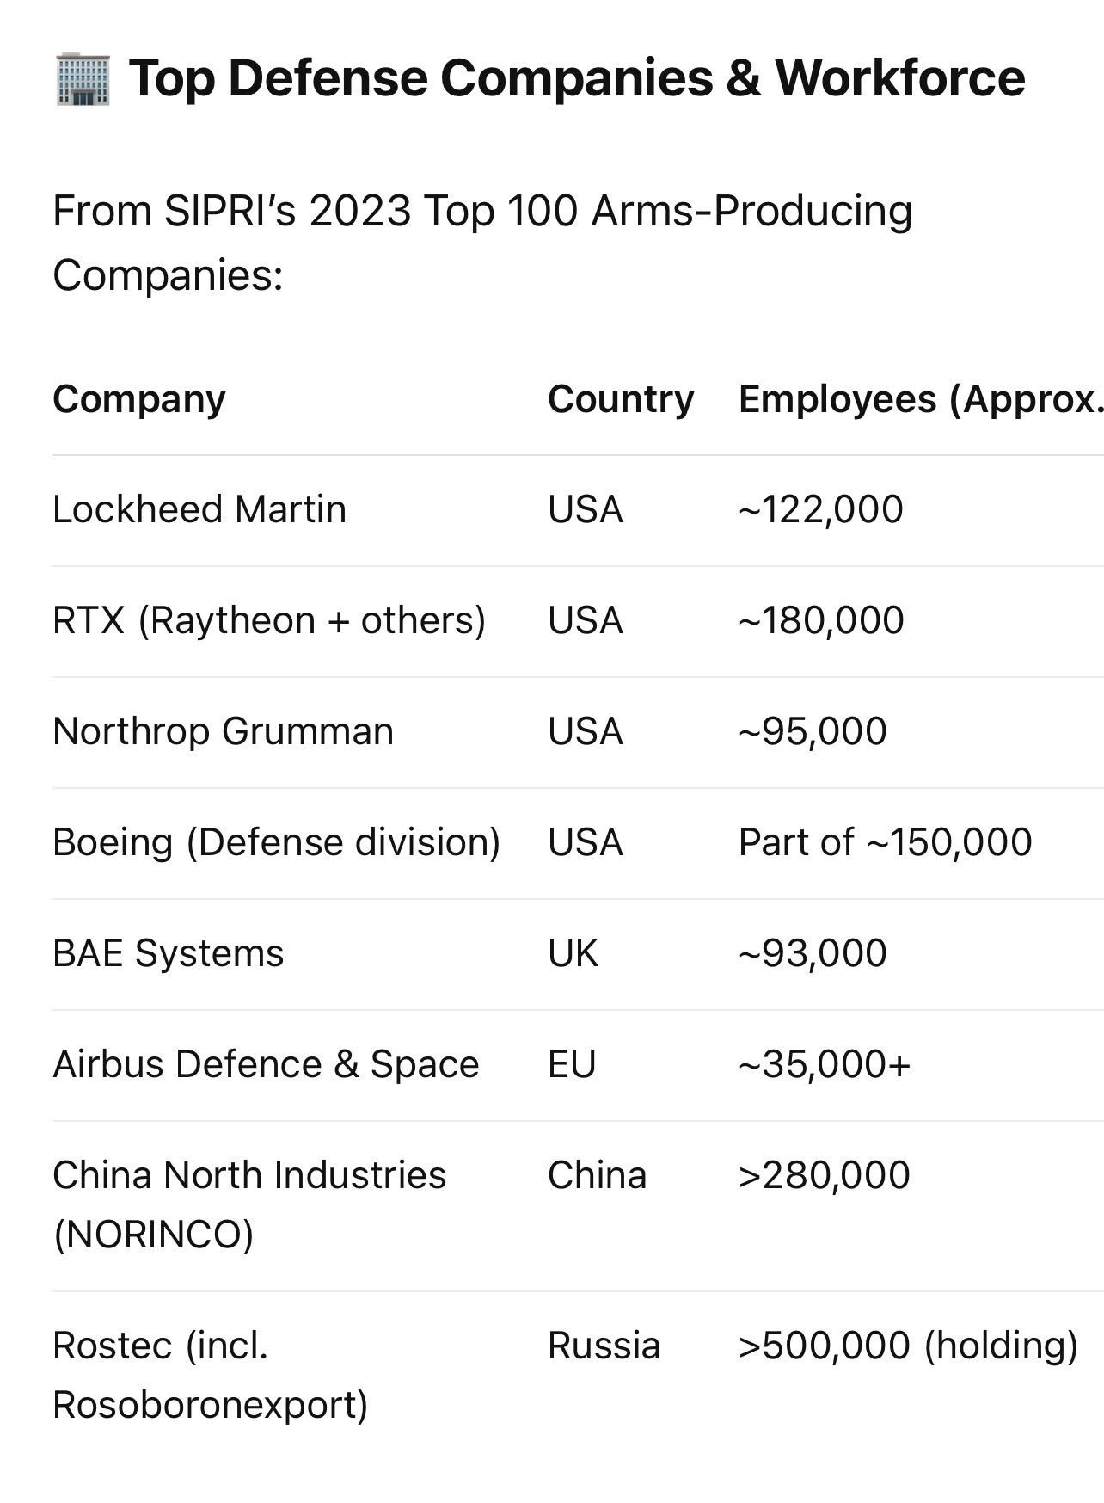This screenshot has width=1104, height=1503.
Task: Click the Northrop Grumman company name
Action: point(223,731)
